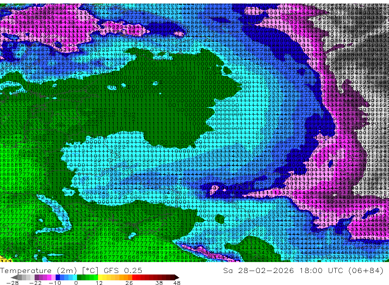Click the dark green swatch right of 0

[x=79, y=277]
